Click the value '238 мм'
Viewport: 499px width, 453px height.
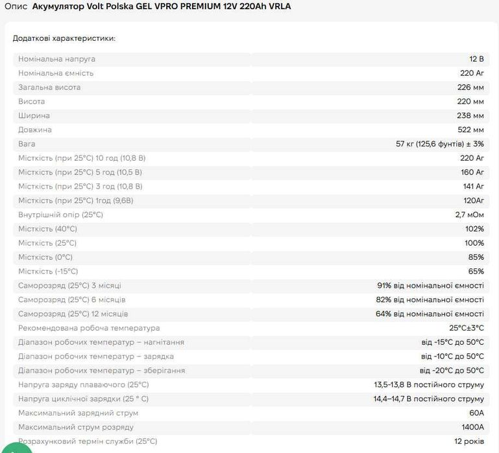[470, 116]
